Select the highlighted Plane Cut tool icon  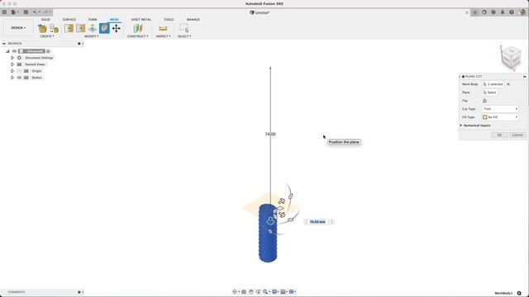[104, 28]
